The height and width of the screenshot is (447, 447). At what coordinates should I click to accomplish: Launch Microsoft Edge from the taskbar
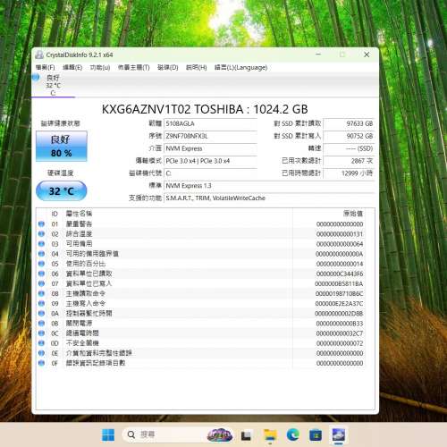293,434
